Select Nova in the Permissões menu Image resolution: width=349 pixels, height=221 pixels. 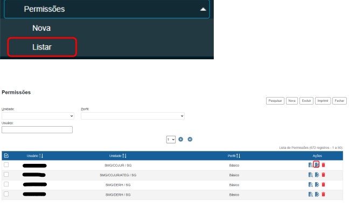(41, 27)
